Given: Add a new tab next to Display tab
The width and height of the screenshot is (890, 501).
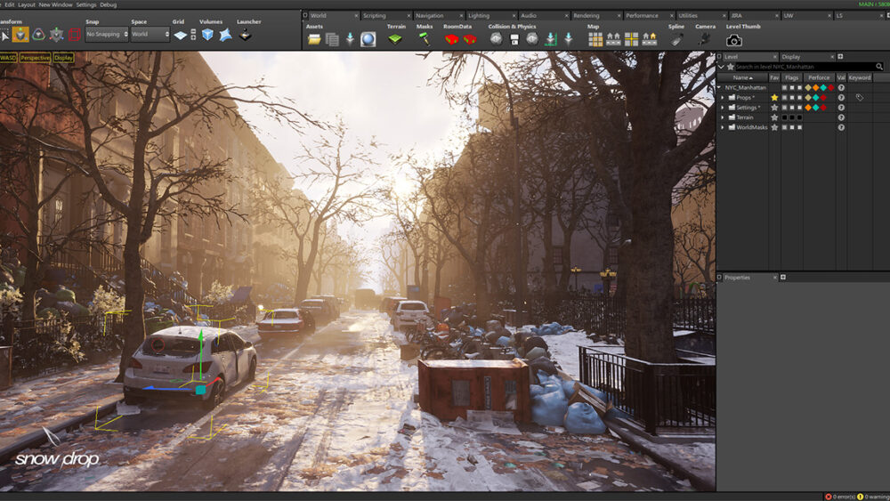Looking at the screenshot, I should (841, 57).
